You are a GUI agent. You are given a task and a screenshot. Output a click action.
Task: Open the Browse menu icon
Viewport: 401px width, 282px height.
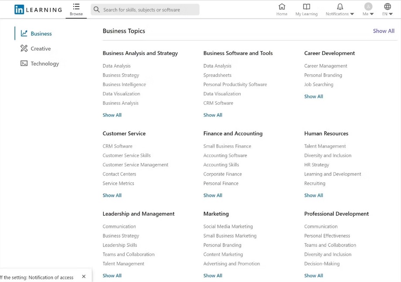click(76, 7)
